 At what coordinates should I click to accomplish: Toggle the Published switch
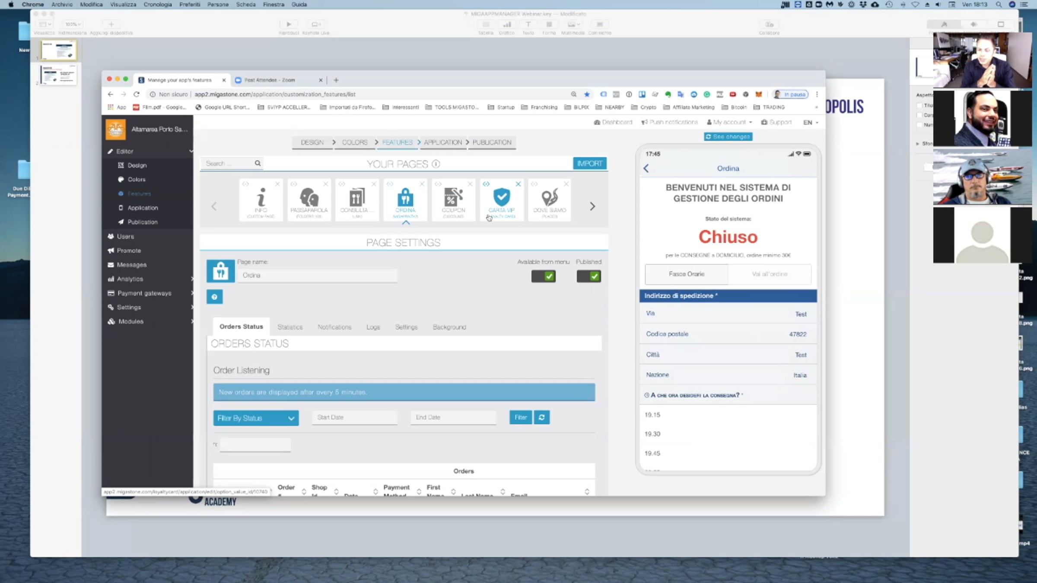pos(588,276)
